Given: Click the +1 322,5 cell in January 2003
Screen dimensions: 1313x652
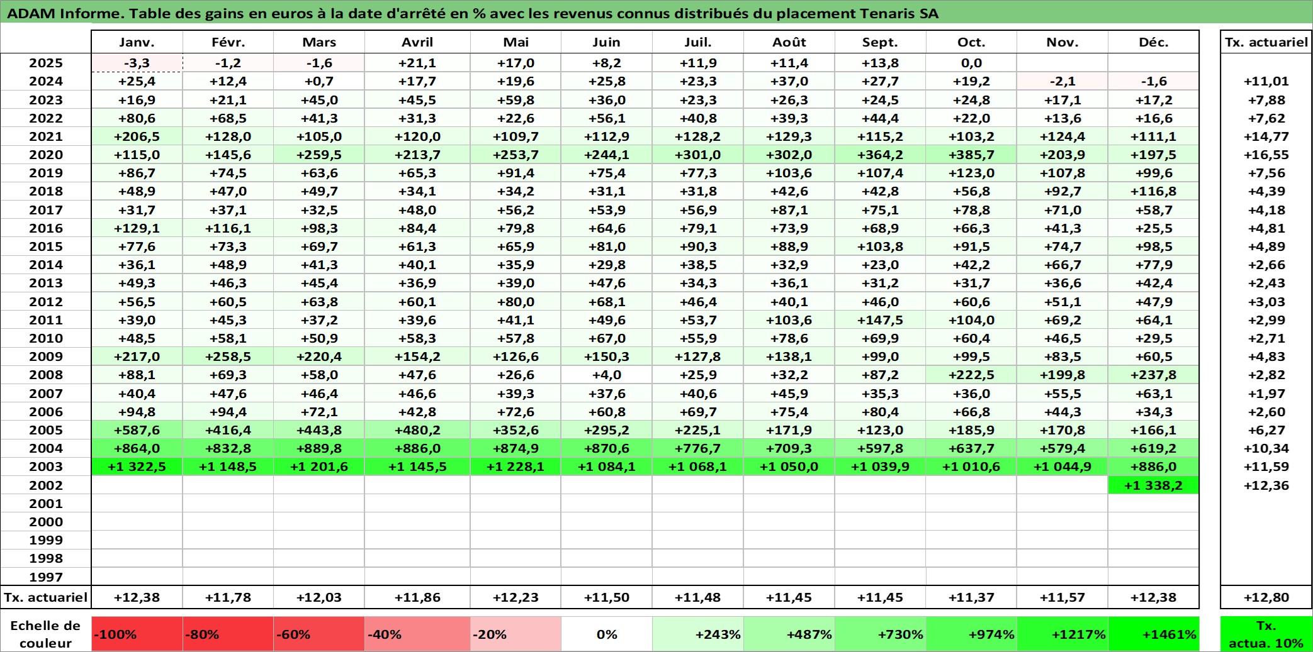Looking at the screenshot, I should click(x=137, y=467).
